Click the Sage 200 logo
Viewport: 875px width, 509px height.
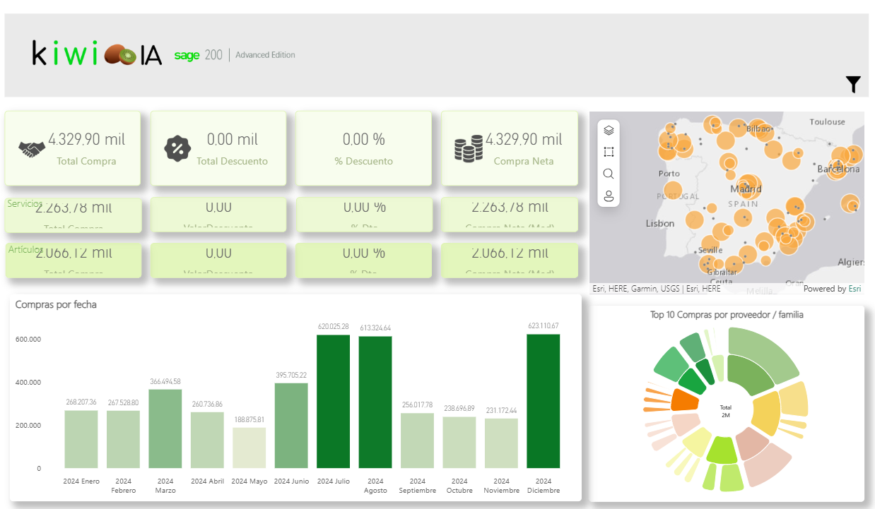198,55
